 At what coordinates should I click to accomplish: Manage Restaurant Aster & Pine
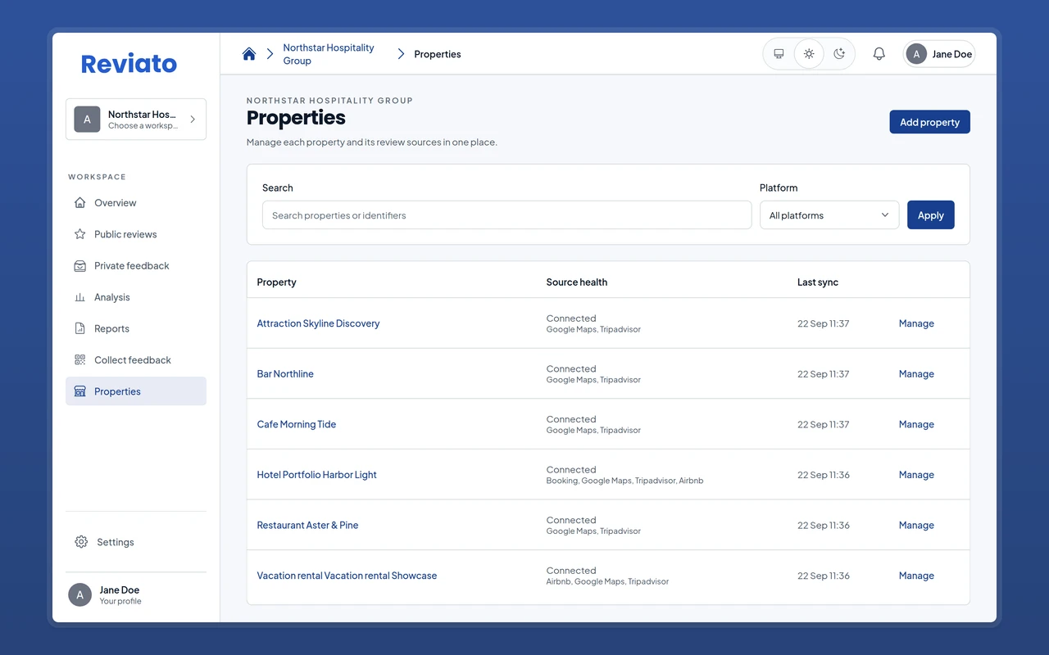coord(916,526)
